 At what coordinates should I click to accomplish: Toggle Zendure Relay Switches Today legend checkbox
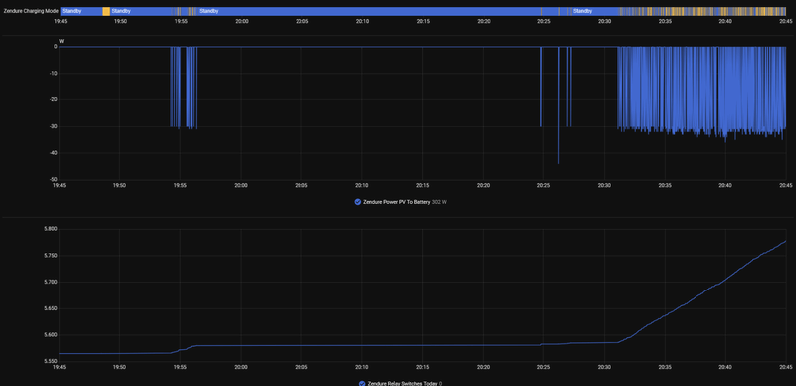coord(362,383)
